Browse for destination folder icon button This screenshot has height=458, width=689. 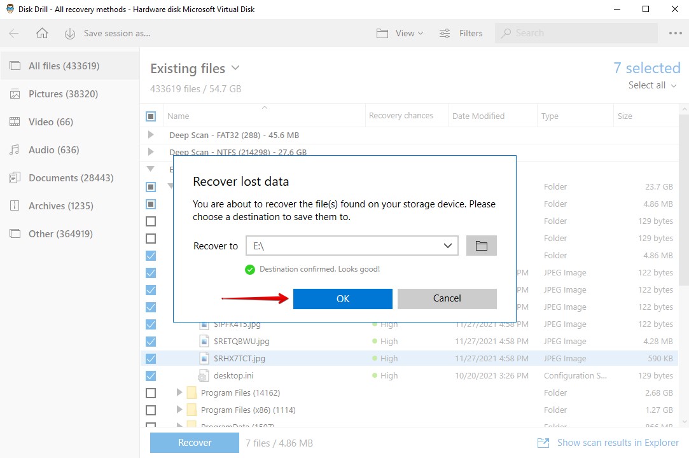click(481, 246)
